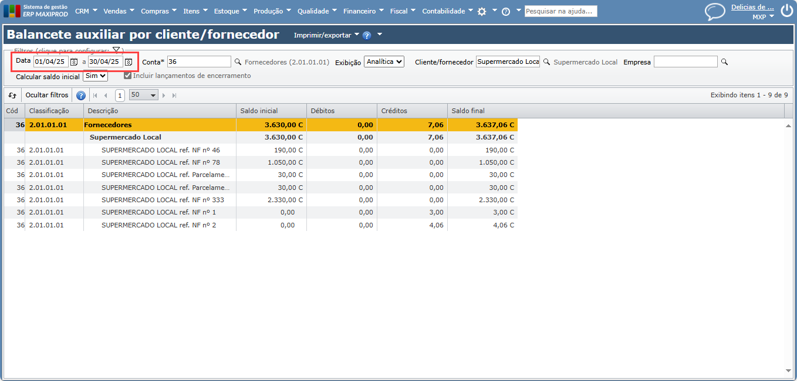Click the Conta search magnifier icon
Viewport: 797px width, 381px height.
pyautogui.click(x=238, y=62)
